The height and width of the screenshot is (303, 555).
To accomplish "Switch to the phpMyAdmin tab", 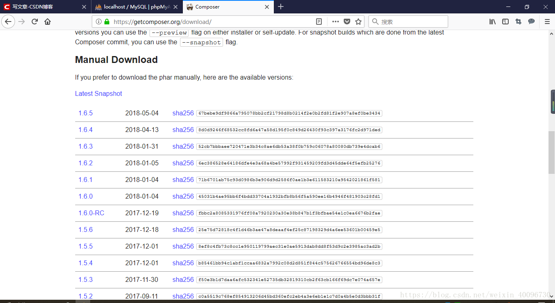I will (134, 7).
